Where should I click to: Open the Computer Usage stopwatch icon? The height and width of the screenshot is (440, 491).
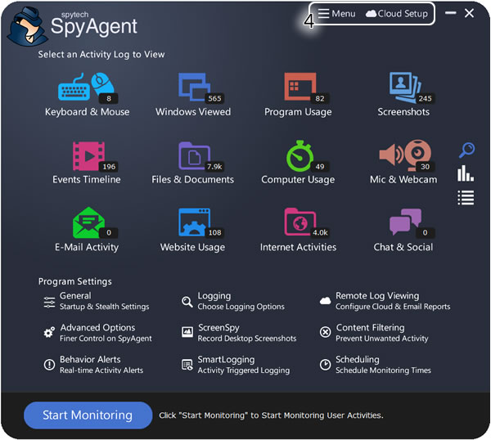[302, 156]
